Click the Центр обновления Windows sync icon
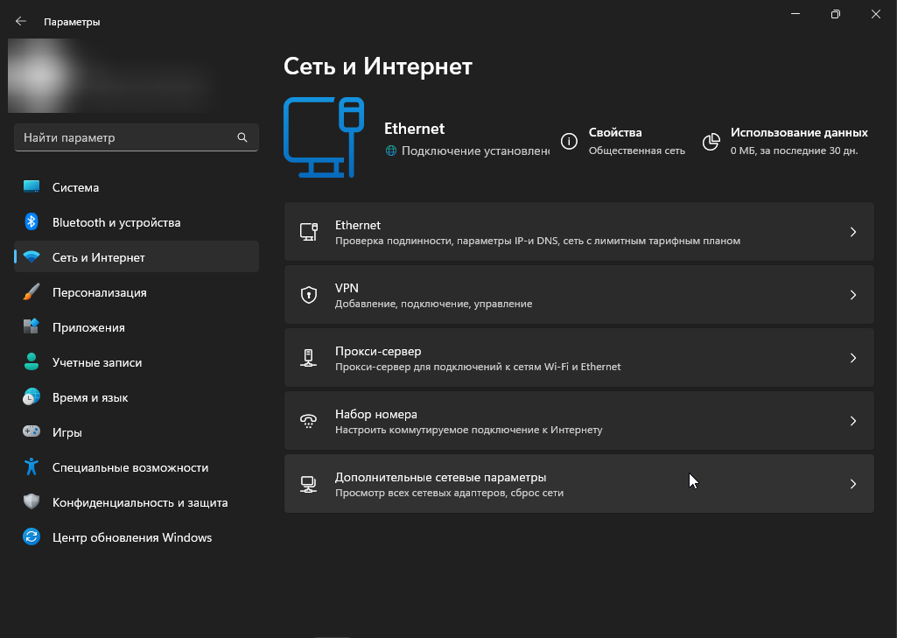The height and width of the screenshot is (638, 897). pyautogui.click(x=32, y=537)
